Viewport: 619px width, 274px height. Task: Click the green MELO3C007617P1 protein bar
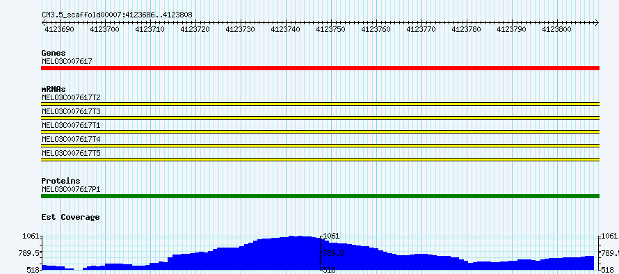pyautogui.click(x=320, y=196)
